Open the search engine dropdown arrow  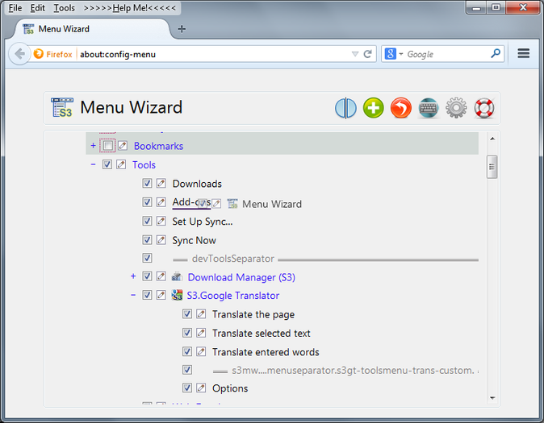pos(401,54)
